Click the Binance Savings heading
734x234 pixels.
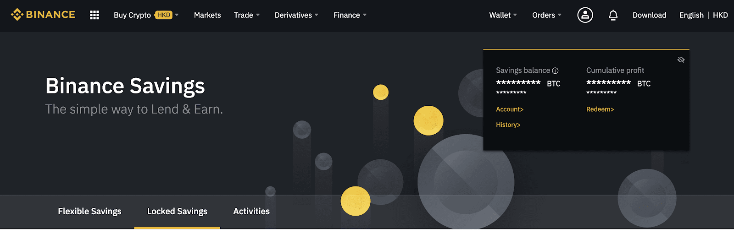125,86
